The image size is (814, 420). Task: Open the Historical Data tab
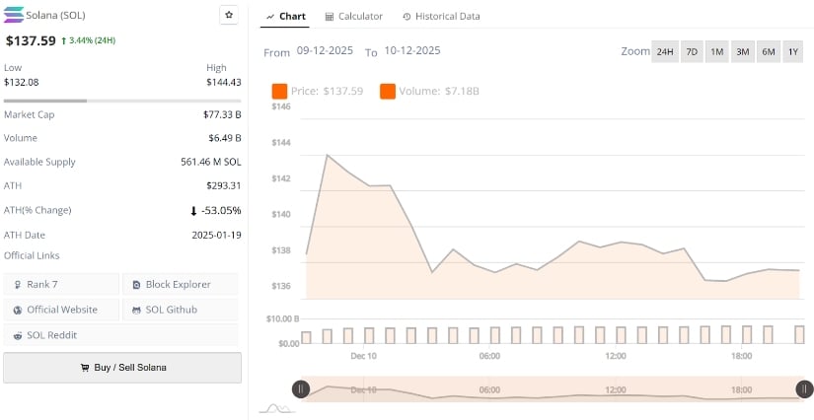coord(441,17)
